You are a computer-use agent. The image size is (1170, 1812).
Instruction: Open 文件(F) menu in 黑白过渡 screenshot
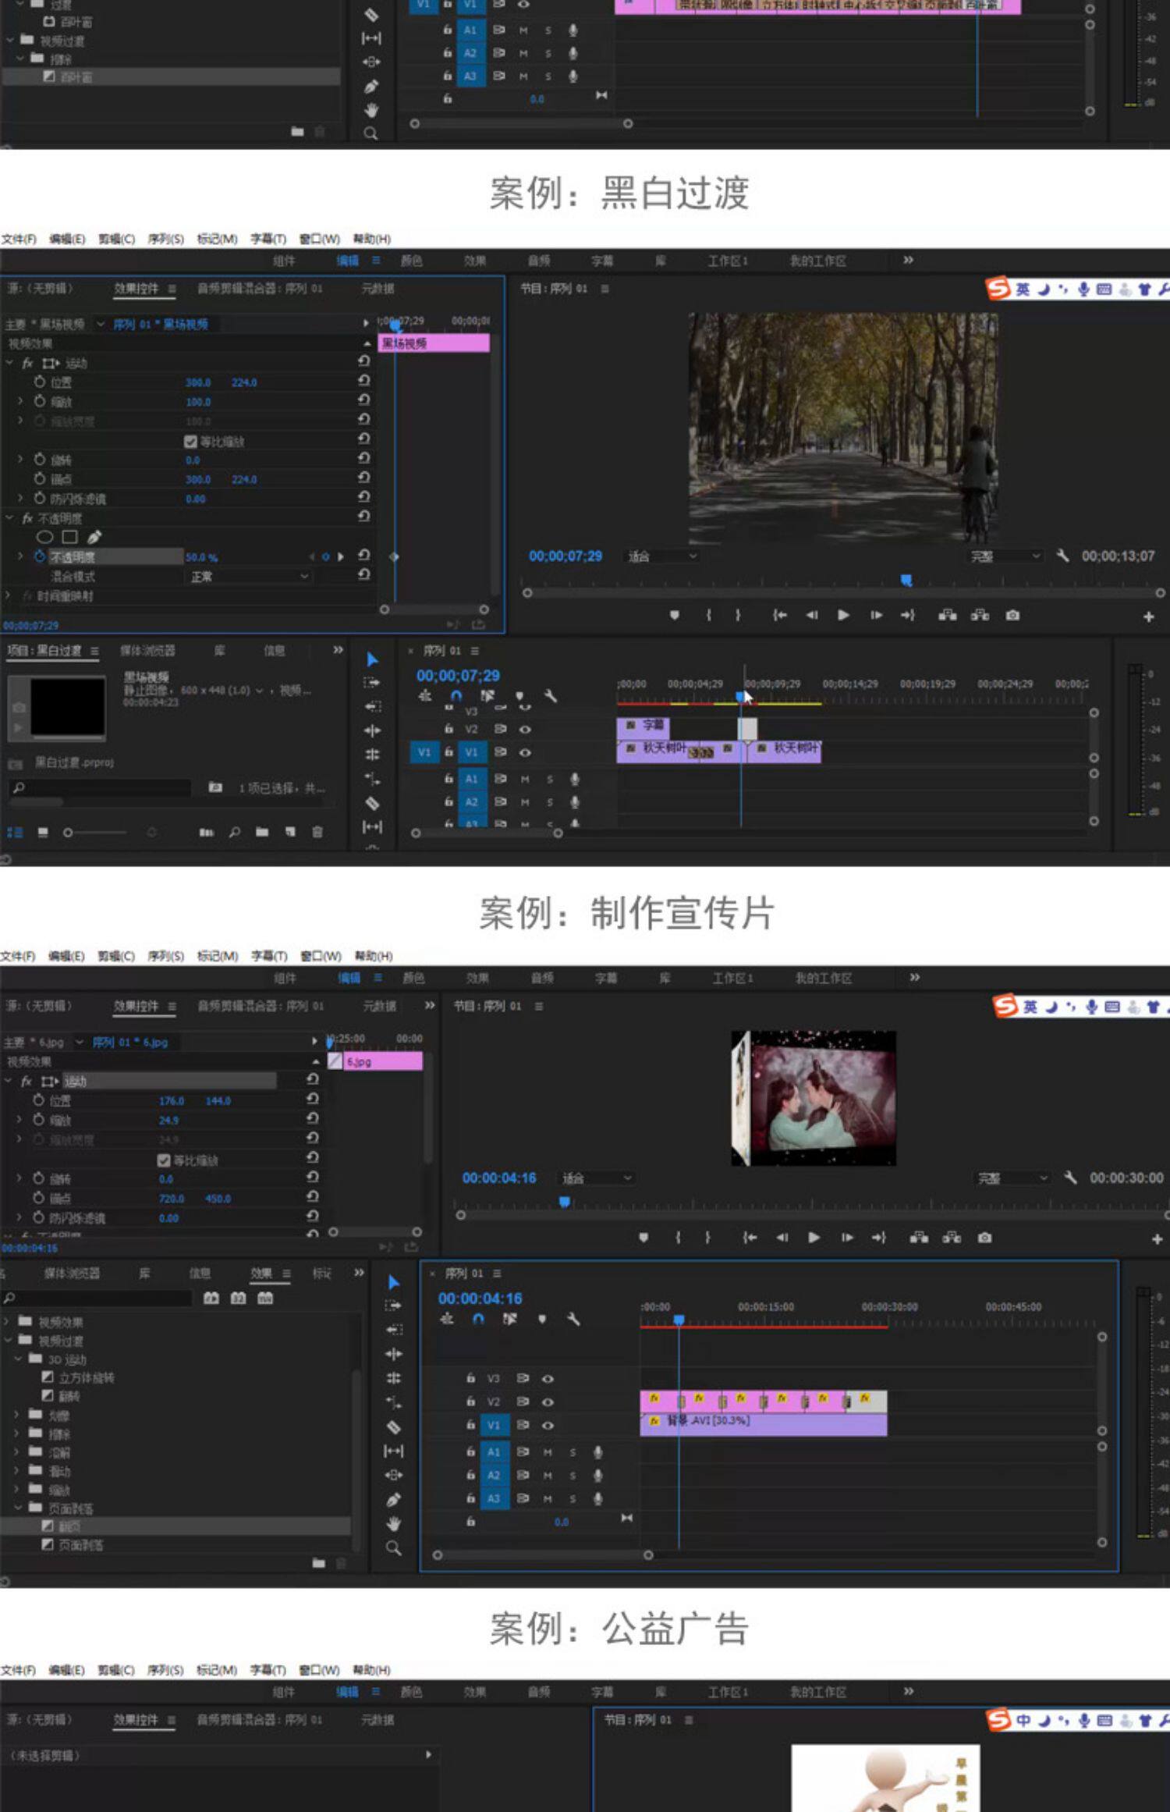click(19, 239)
